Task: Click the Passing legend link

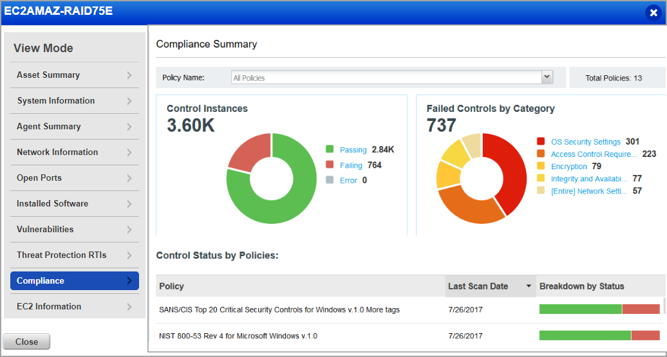Action: 353,150
